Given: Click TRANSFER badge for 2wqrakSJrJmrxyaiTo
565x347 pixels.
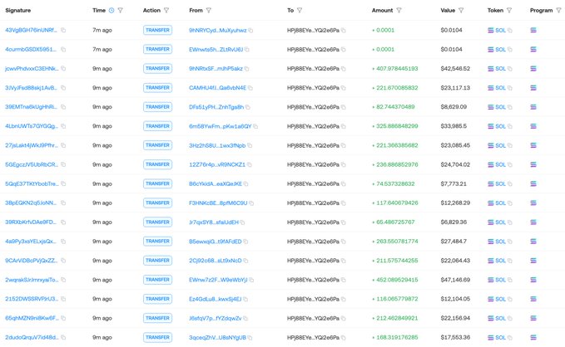Looking at the screenshot, I should [157, 280].
